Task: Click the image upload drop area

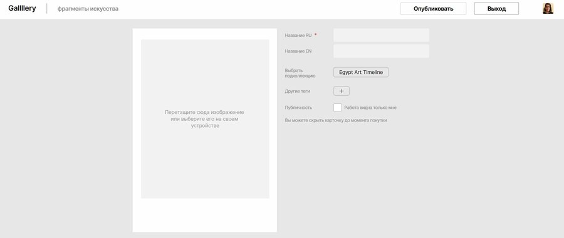Action: point(205,118)
